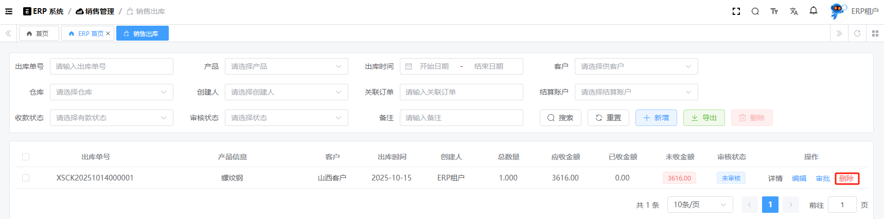Open the notification bell
The width and height of the screenshot is (884, 219).
click(813, 11)
